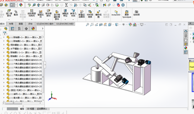Open dropdown arrow under 装配体特征
This screenshot has height=114, width=194.
(x=65, y=19)
